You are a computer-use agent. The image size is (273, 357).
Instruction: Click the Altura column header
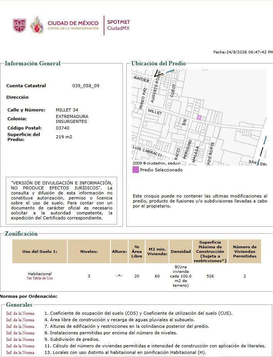tap(119, 251)
